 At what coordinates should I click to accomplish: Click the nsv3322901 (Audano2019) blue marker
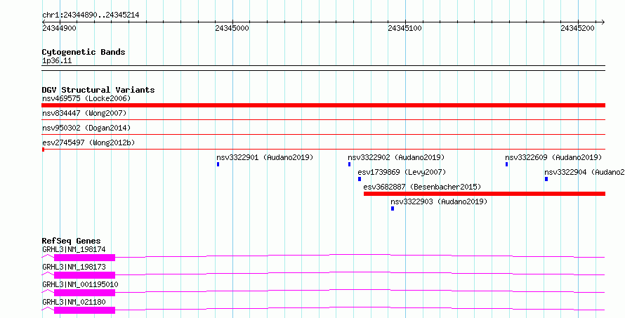(218, 164)
